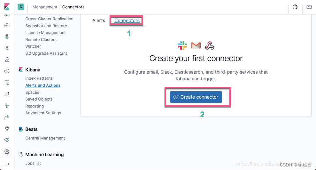Click the Management breadcrumb
This screenshot has height=170, width=316.
point(45,7)
